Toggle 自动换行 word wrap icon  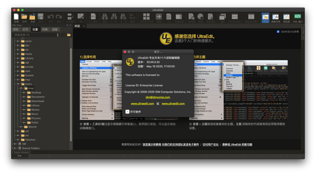click(70, 17)
